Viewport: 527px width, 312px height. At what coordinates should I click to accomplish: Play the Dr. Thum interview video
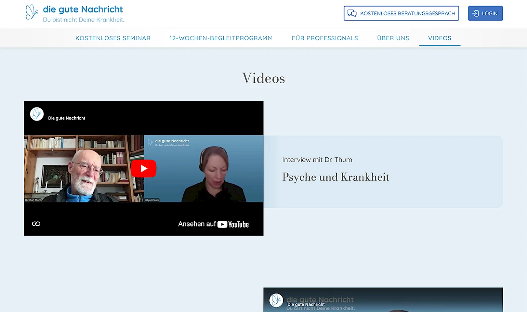click(x=143, y=168)
